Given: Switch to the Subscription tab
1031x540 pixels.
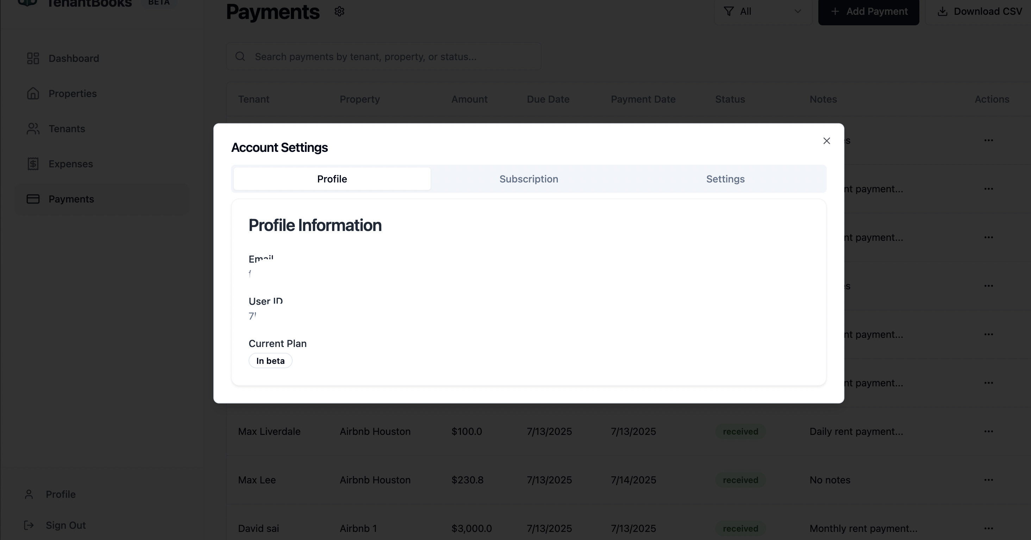Looking at the screenshot, I should 528,179.
